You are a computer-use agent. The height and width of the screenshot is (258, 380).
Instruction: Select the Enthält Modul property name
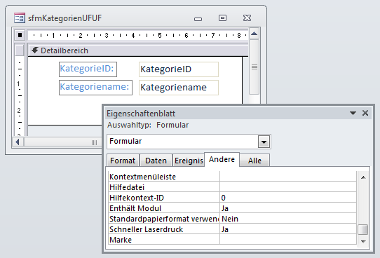(164, 208)
